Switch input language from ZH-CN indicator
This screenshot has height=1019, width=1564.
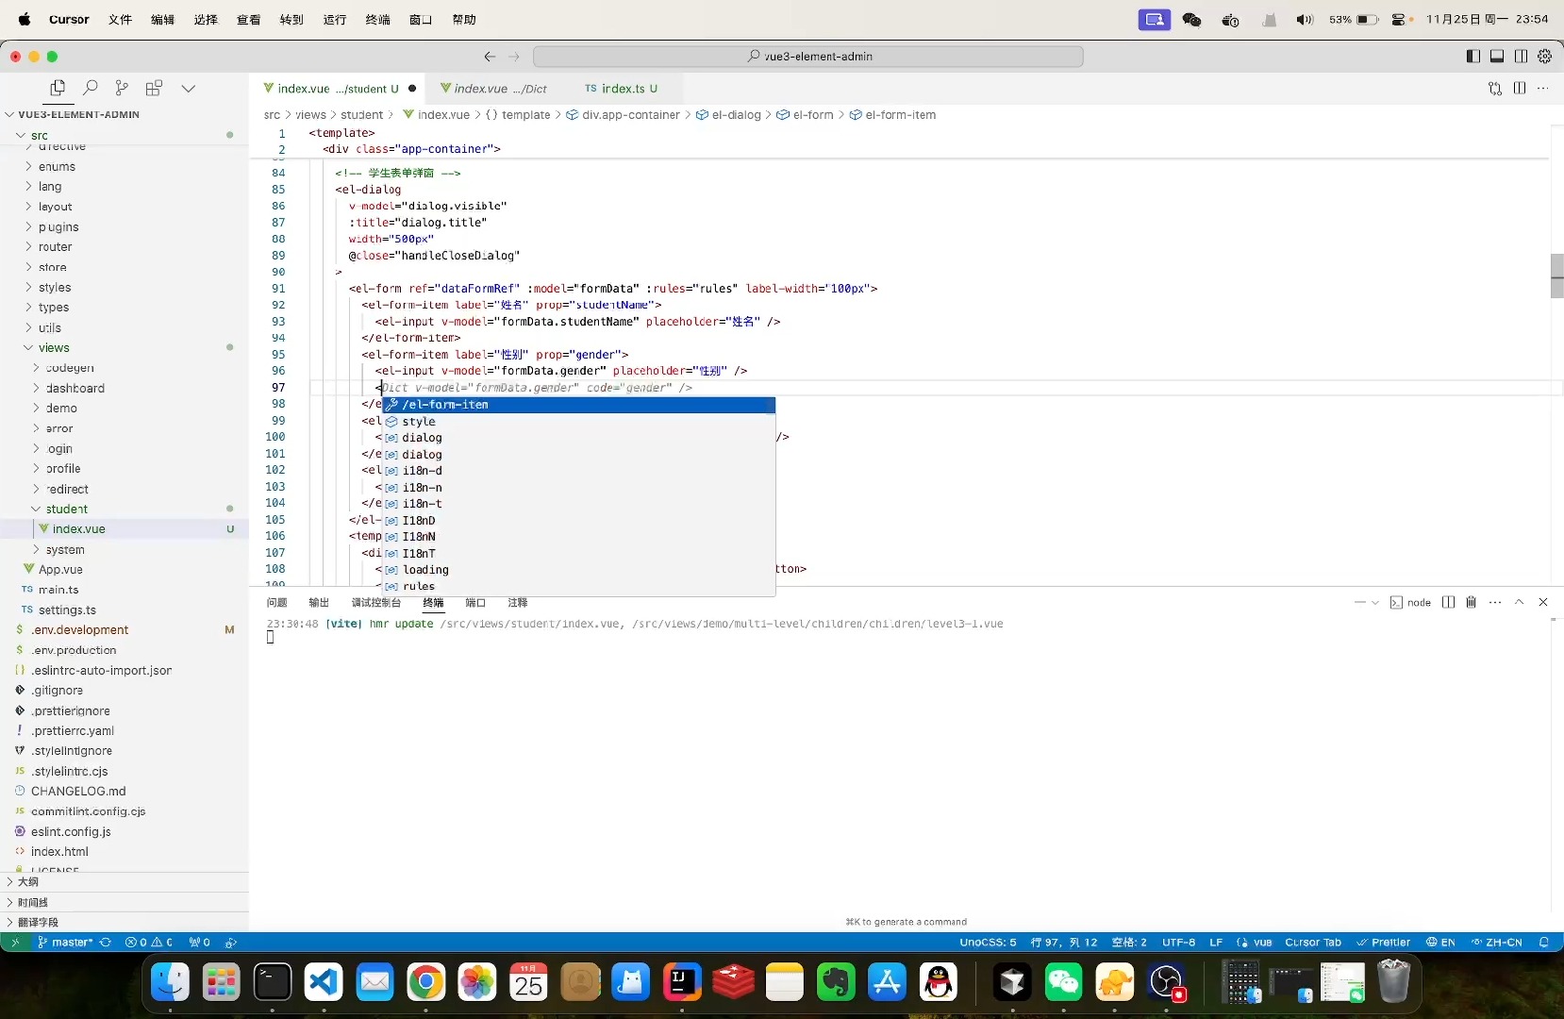pyautogui.click(x=1501, y=943)
